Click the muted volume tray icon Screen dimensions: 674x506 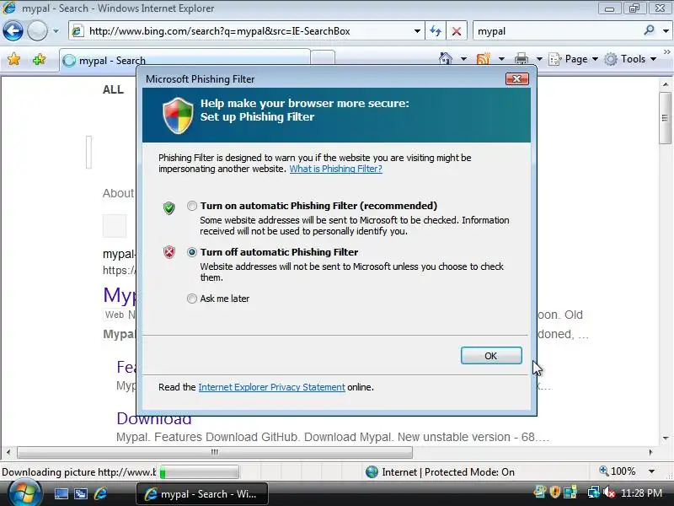tap(609, 492)
